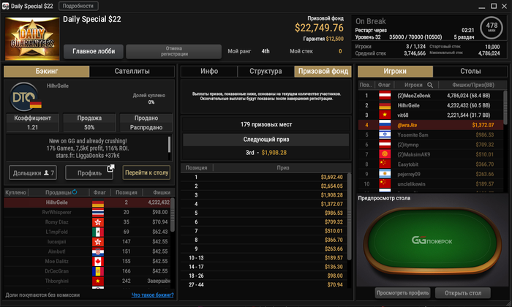Click the Перейти к столу button
512x307 pixels.
click(146, 173)
